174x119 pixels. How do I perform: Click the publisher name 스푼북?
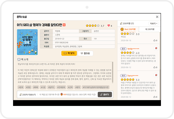57,35
